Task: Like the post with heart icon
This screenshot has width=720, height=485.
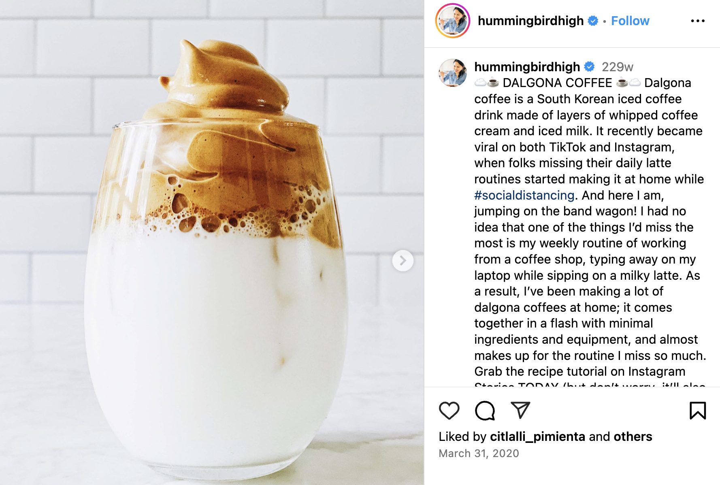Action: (449, 411)
